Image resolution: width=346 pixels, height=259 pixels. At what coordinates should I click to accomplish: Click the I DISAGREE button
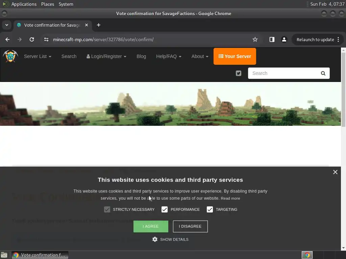click(x=190, y=226)
